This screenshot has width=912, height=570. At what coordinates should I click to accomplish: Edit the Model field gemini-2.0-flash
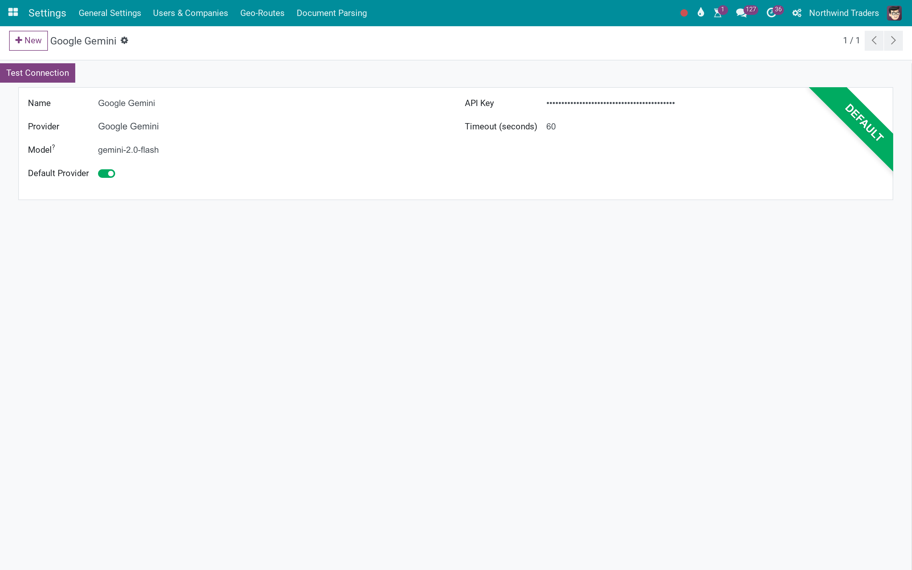[128, 150]
